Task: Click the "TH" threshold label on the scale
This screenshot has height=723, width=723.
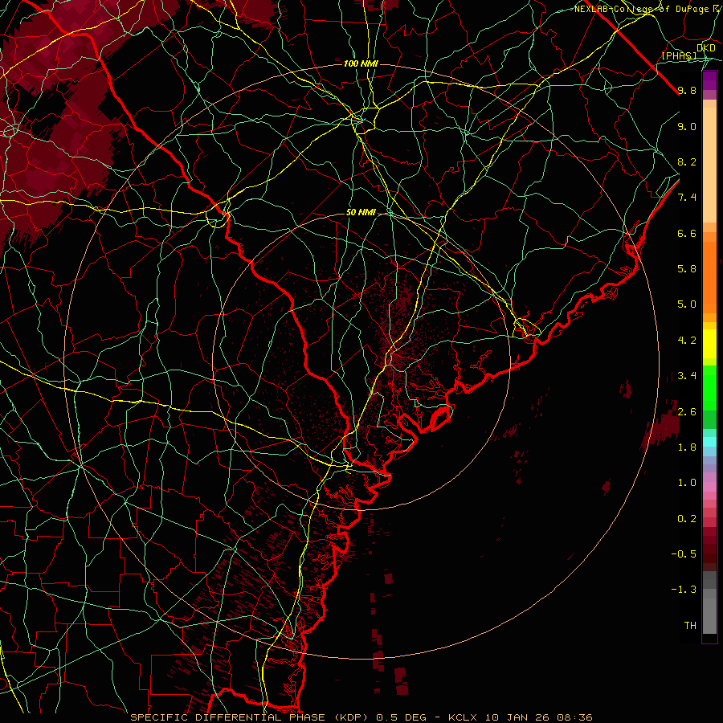Action: pyautogui.click(x=690, y=626)
